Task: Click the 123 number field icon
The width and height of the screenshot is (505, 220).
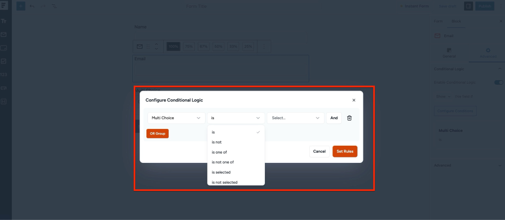Action: (x=3, y=74)
